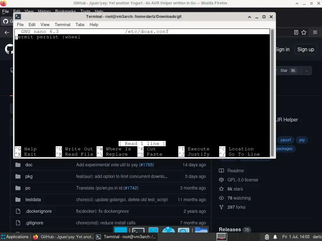Screen dimensions: 322x241
Task: View the 8k stars link
Action: pos(235,189)
